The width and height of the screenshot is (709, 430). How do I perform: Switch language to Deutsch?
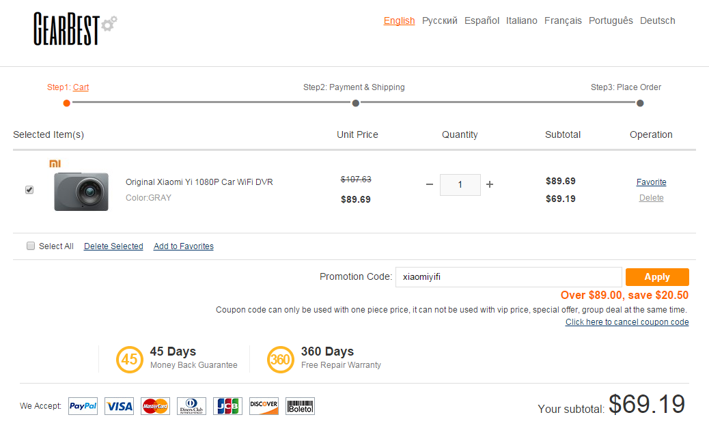pyautogui.click(x=657, y=20)
